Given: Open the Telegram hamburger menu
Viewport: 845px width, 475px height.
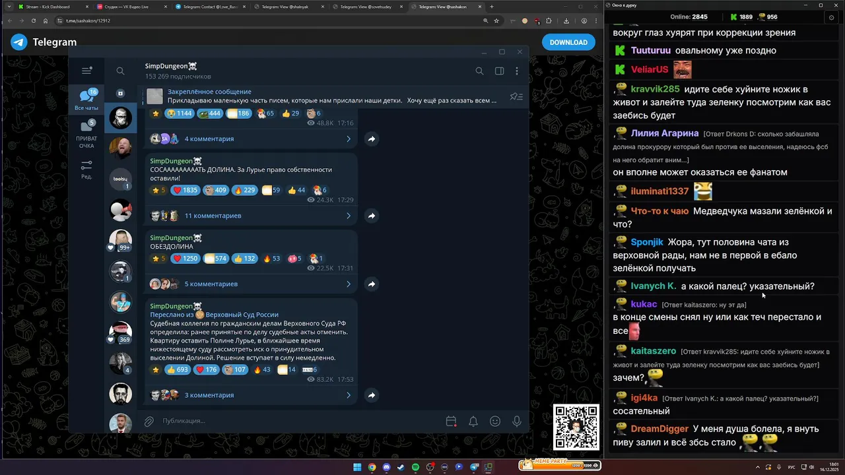Looking at the screenshot, I should pos(86,71).
